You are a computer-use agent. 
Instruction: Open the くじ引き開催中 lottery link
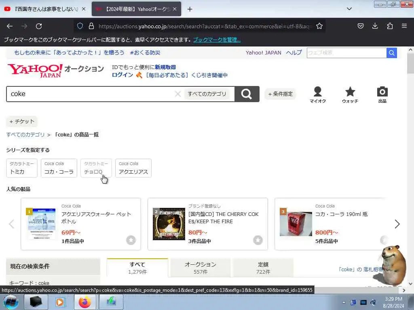click(x=187, y=75)
